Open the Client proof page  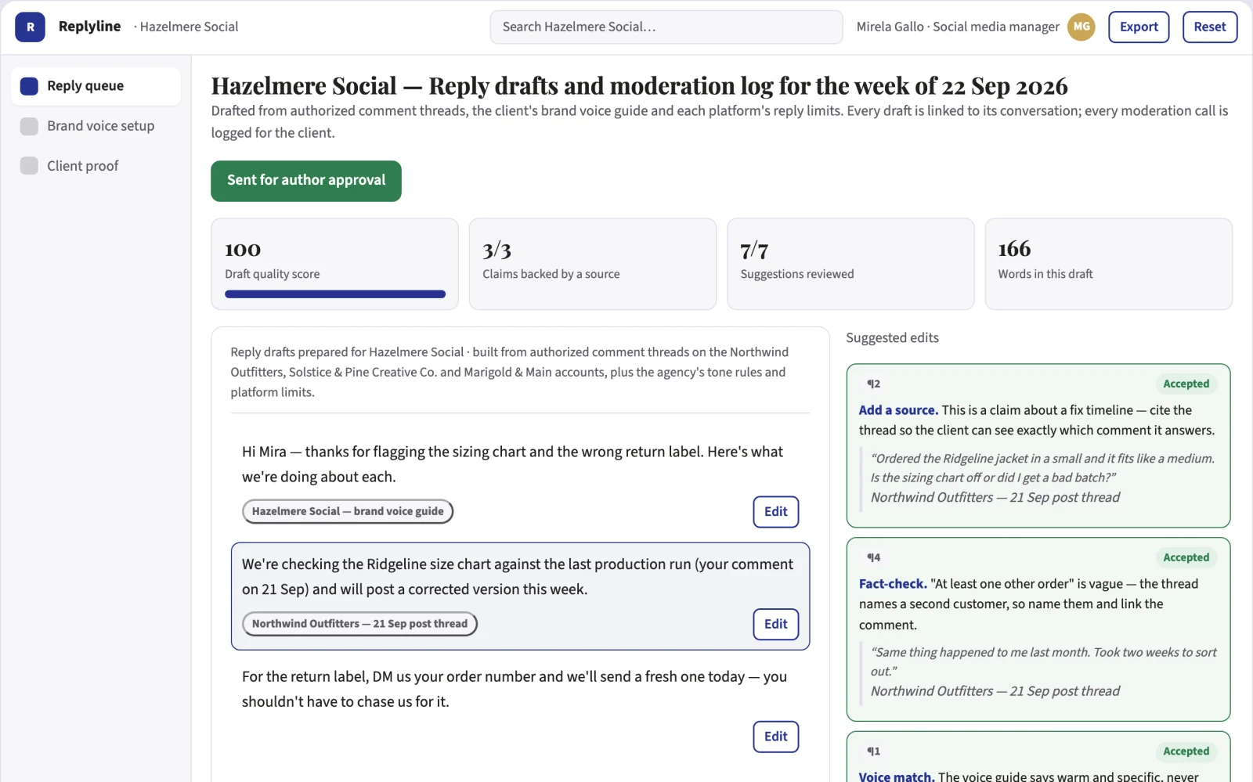pyautogui.click(x=96, y=166)
